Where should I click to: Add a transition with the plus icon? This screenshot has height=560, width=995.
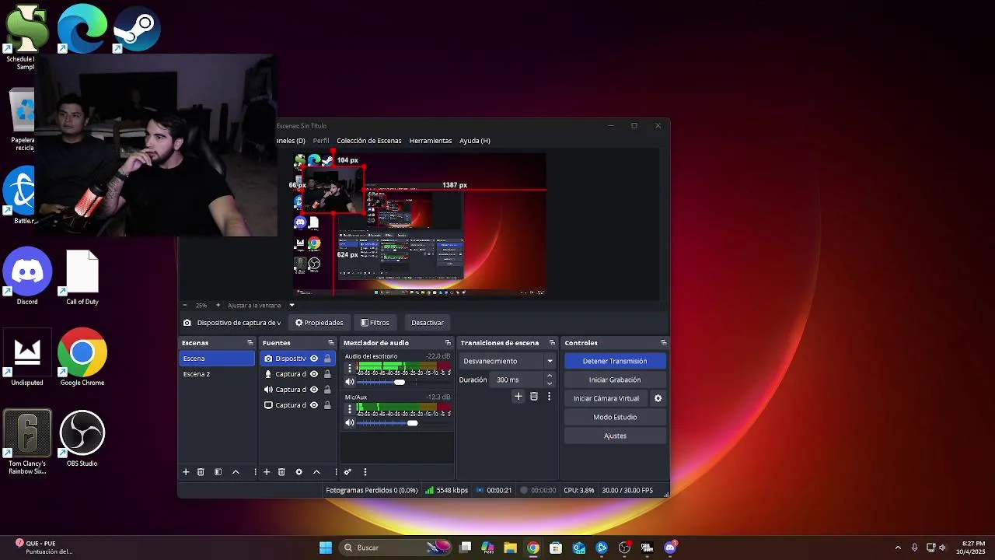click(x=518, y=397)
